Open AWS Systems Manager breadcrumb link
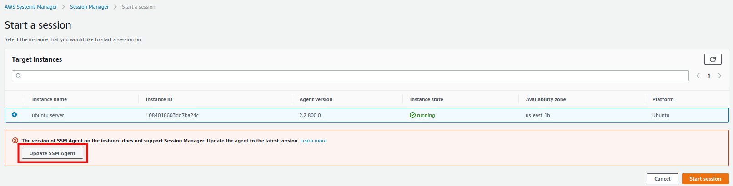This screenshot has width=733, height=186. 31,7
